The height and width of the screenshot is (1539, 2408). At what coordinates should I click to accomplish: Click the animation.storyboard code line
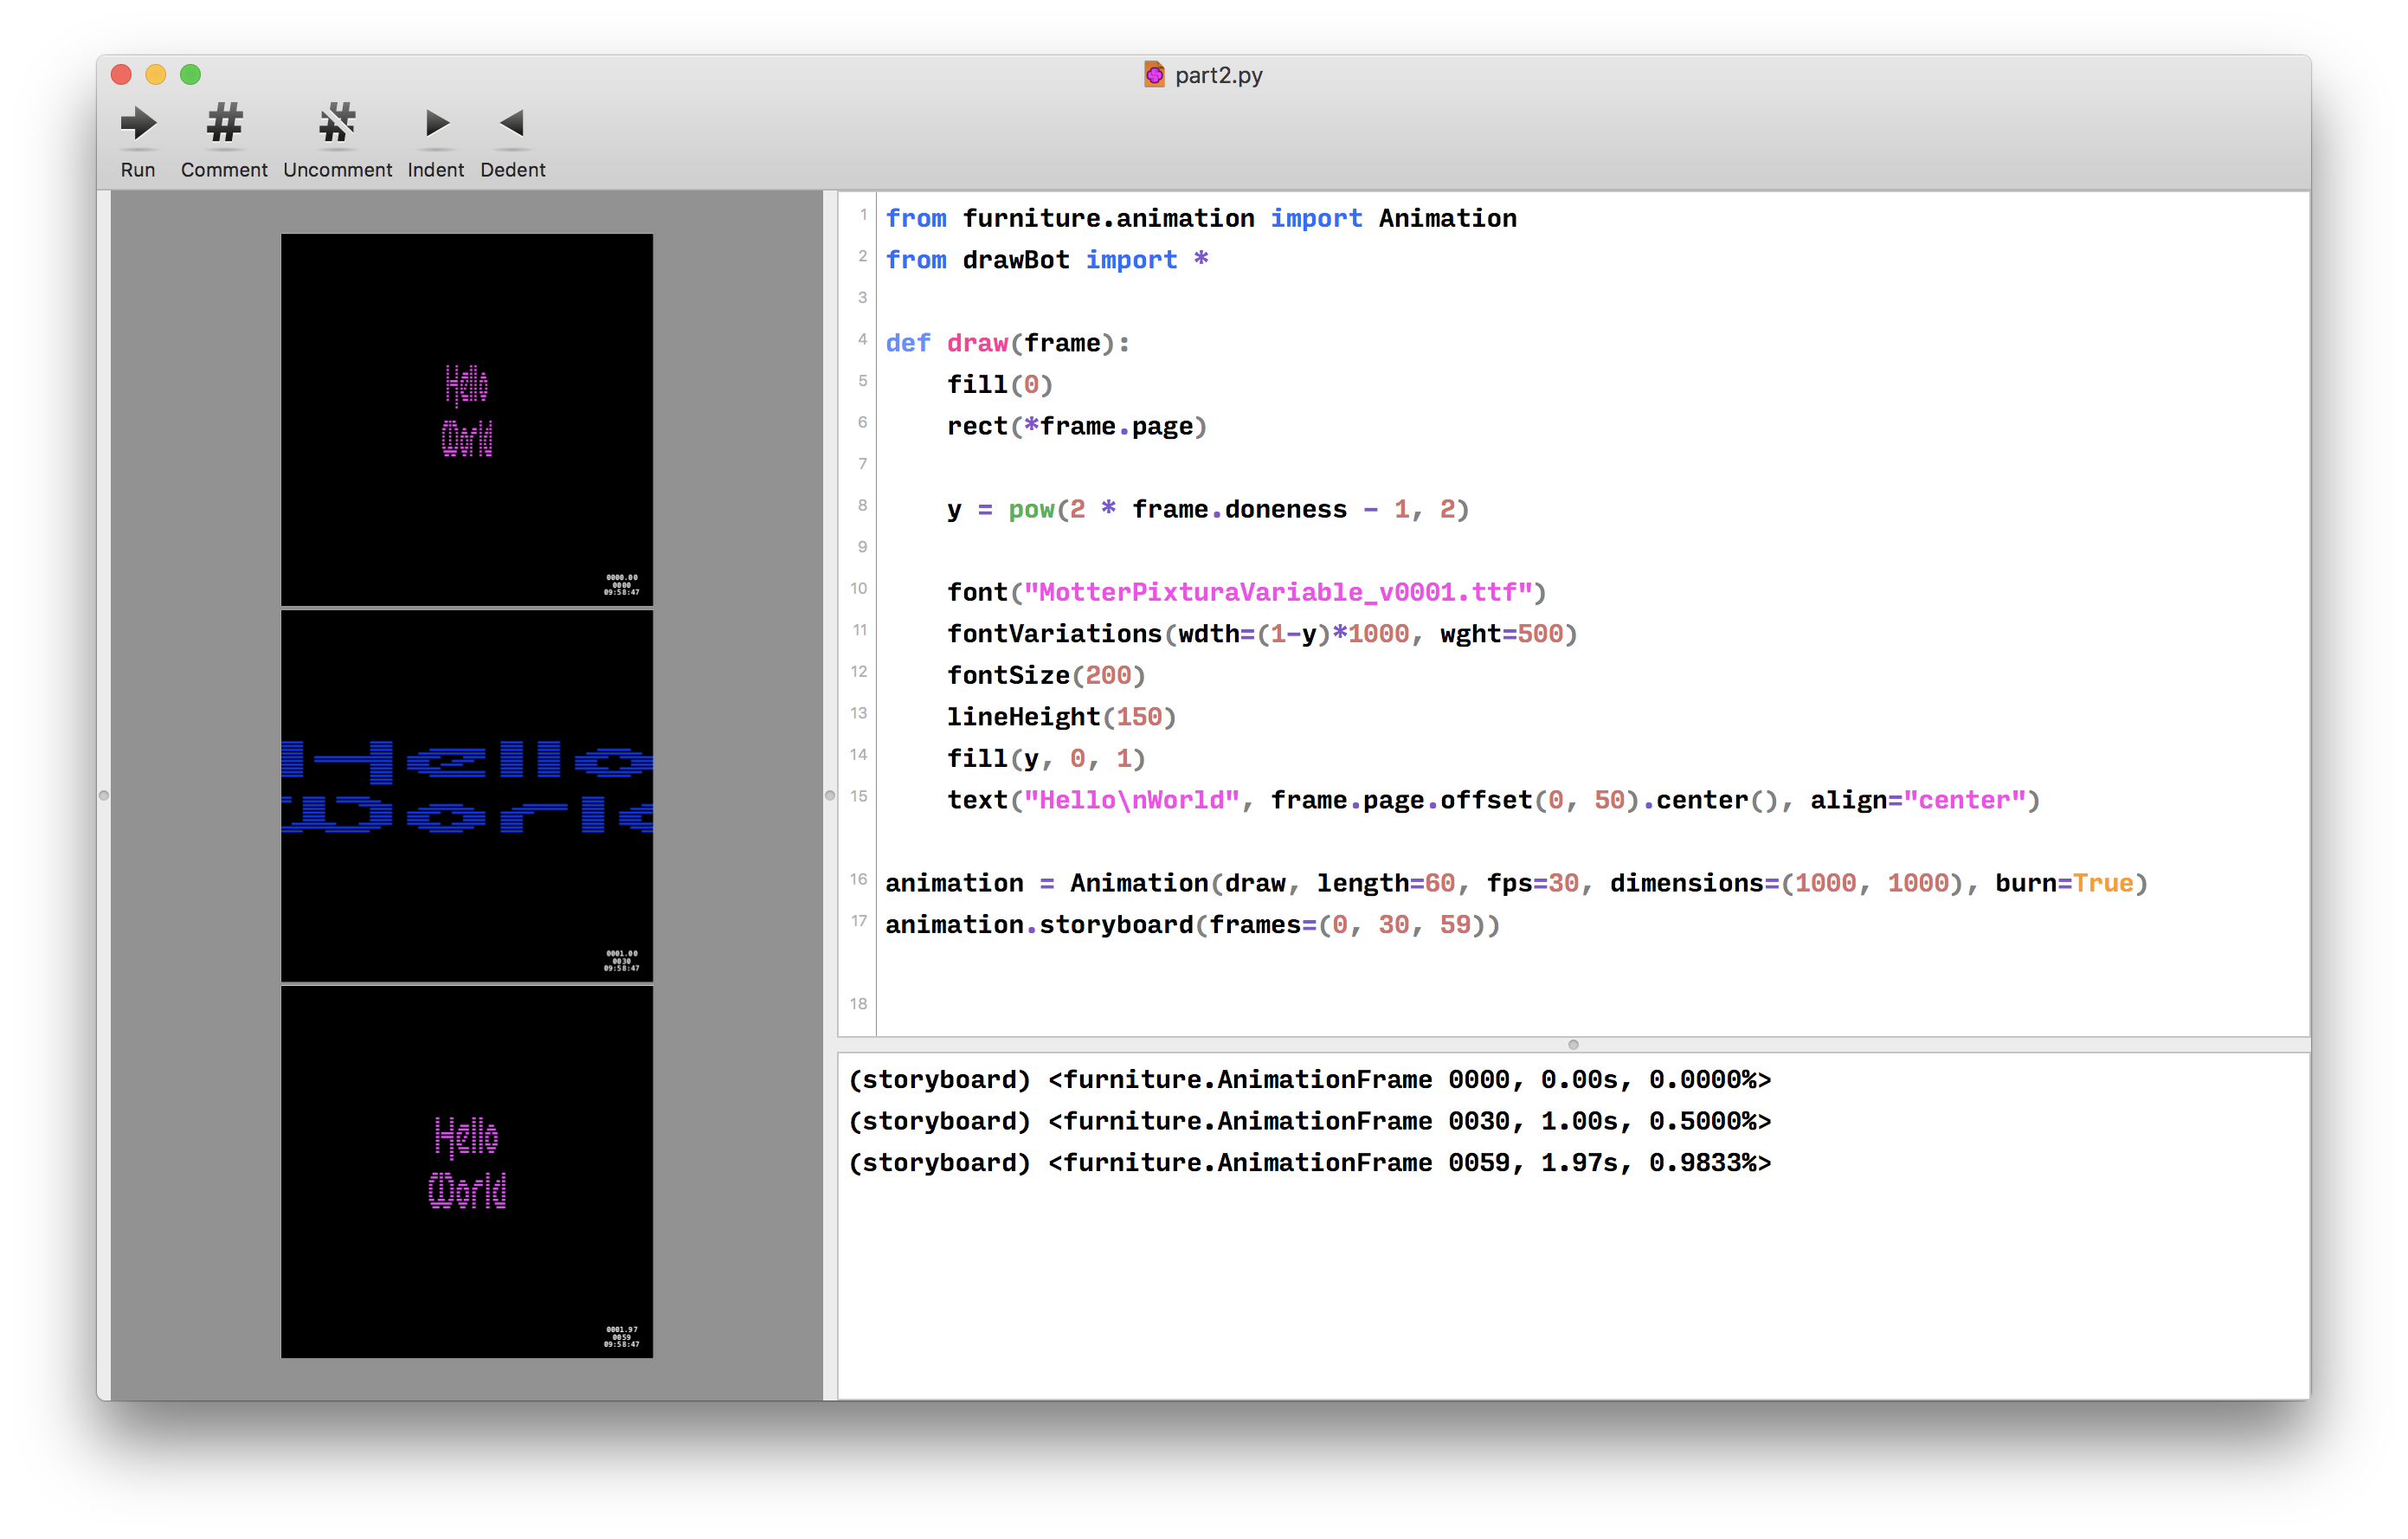click(x=1192, y=925)
